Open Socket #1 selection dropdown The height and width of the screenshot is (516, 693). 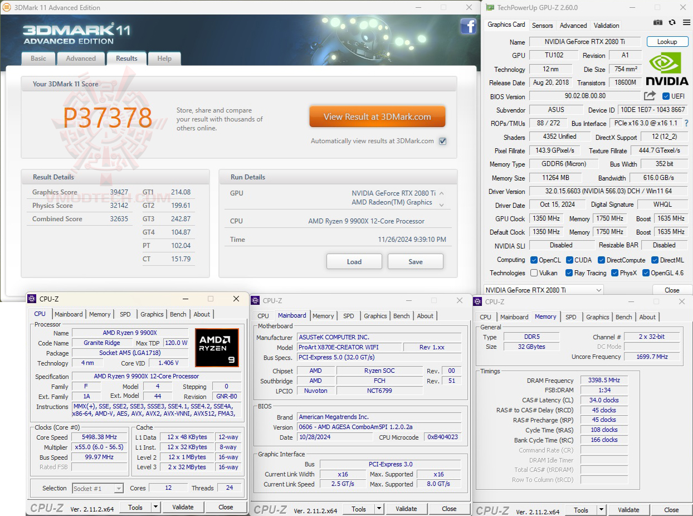pyautogui.click(x=97, y=488)
